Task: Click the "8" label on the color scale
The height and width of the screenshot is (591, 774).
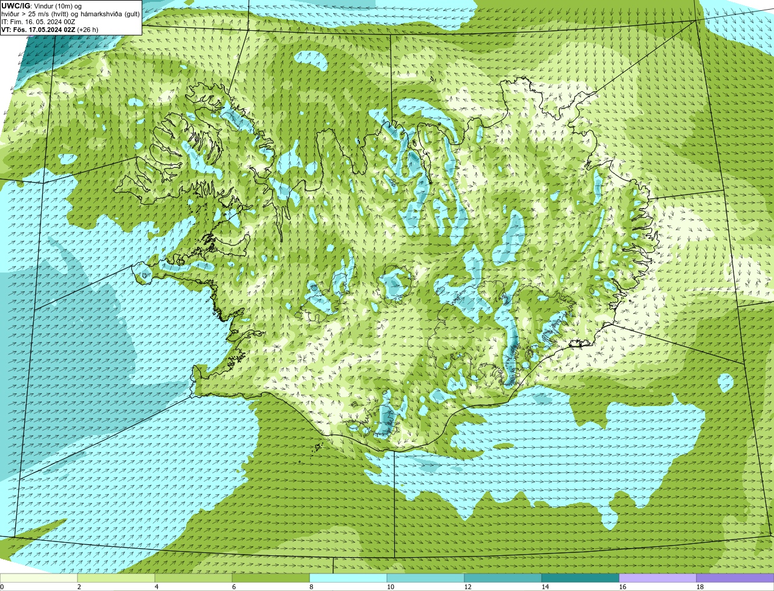Action: (x=311, y=587)
